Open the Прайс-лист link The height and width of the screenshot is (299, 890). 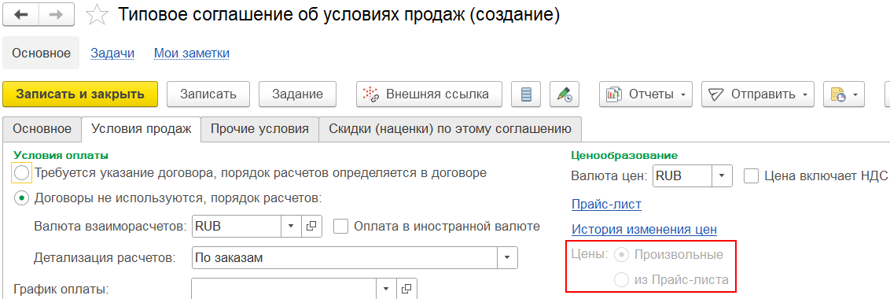tap(607, 204)
